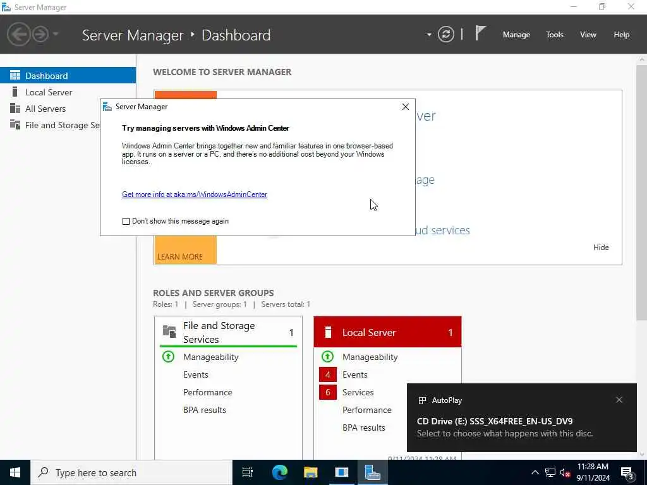The width and height of the screenshot is (647, 485).
Task: Select the AutoPlay CD Drive (E:) notification
Action: point(521,418)
